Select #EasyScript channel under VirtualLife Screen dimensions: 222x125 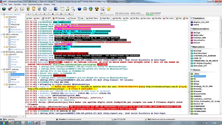click(x=15, y=24)
